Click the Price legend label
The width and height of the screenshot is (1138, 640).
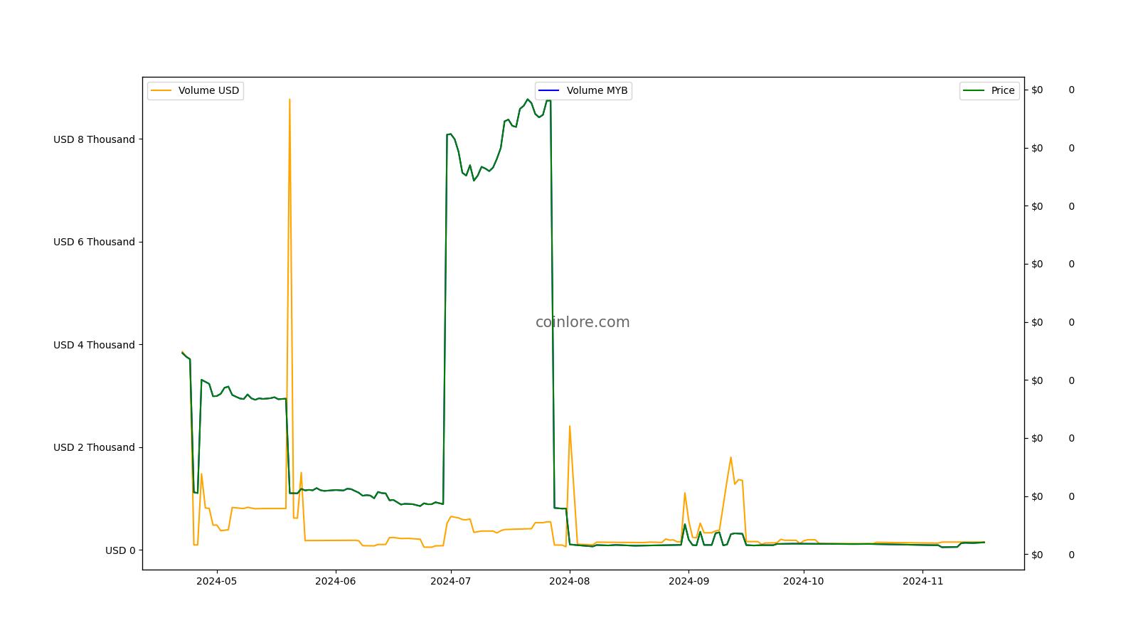[1003, 90]
